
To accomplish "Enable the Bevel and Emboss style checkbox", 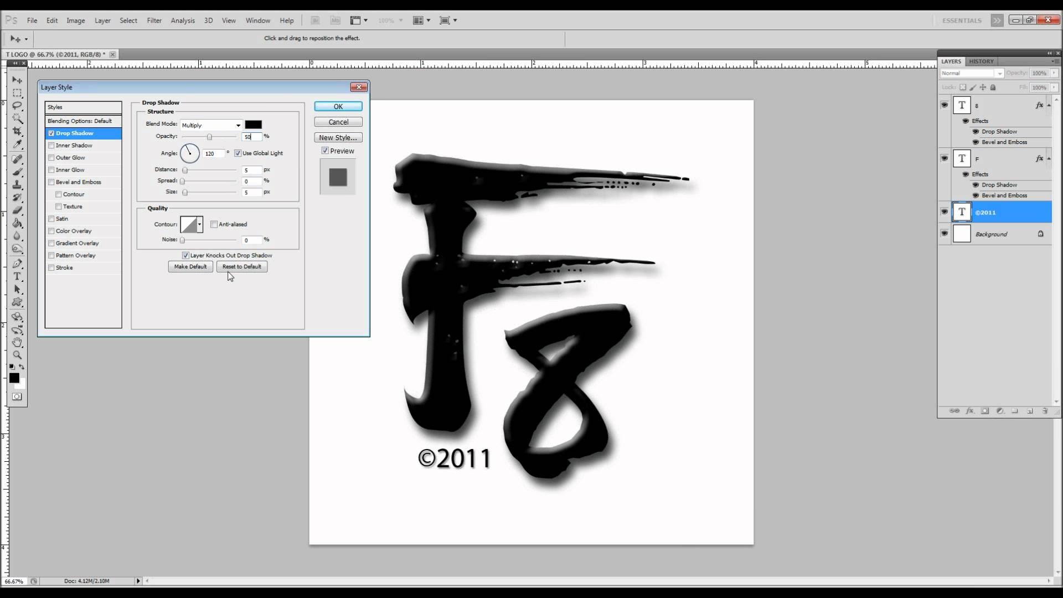I will [51, 182].
